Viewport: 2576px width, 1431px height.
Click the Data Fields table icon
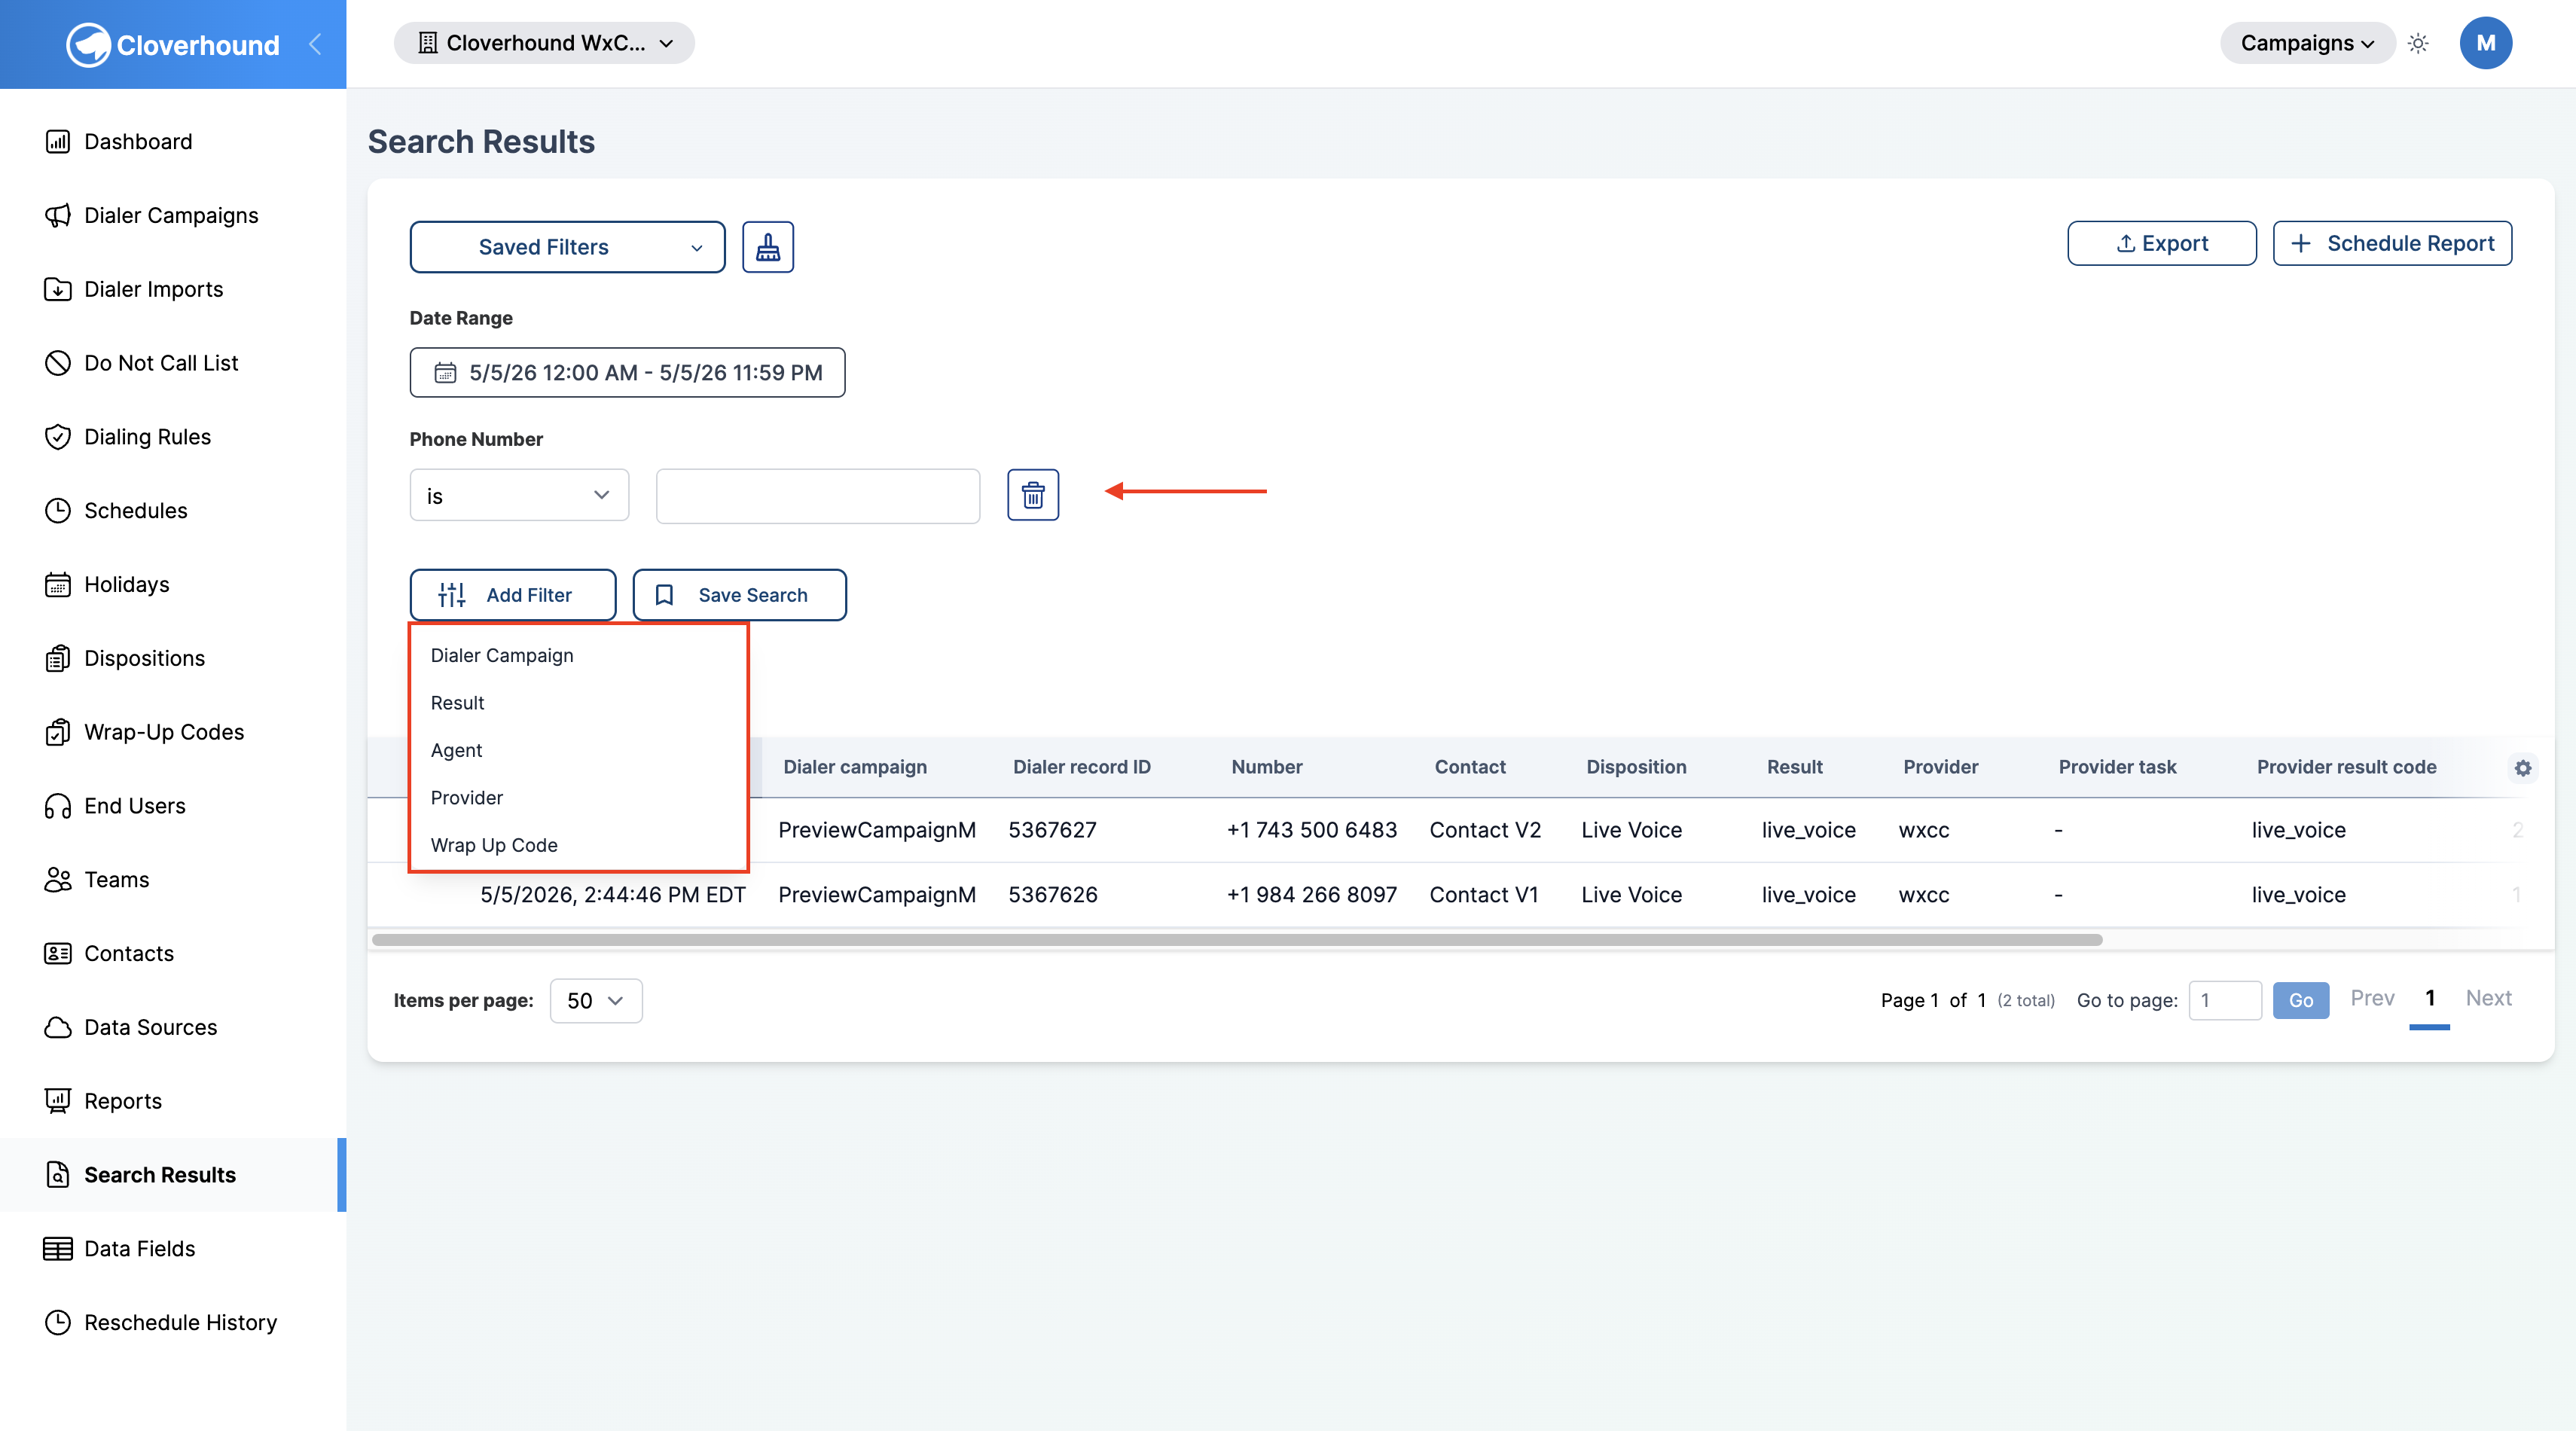(58, 1249)
